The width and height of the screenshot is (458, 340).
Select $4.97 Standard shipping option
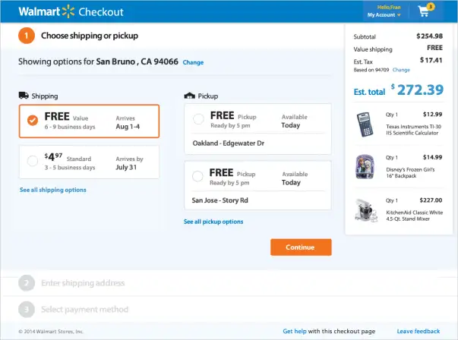click(x=32, y=161)
